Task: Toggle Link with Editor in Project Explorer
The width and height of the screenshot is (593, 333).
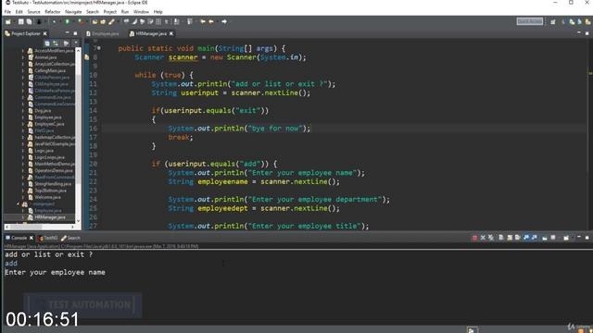Action: click(56, 43)
